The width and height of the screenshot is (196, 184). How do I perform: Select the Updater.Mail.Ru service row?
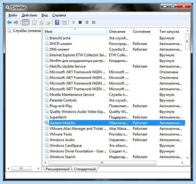click(115, 123)
